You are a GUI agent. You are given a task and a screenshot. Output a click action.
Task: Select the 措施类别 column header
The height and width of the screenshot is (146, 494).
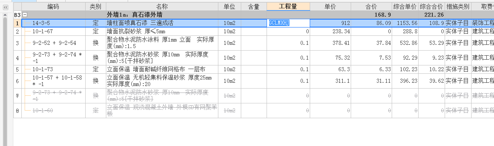(x=458, y=7)
